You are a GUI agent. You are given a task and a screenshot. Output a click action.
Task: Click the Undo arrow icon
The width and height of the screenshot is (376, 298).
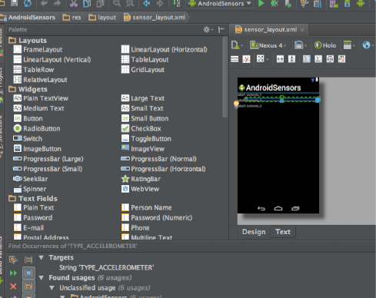coord(44,3)
